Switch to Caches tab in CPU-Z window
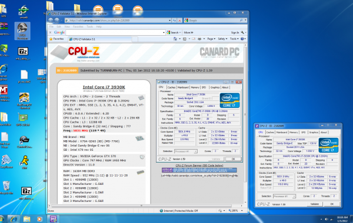Viewport: 353px width, 223px height. (x=270, y=132)
